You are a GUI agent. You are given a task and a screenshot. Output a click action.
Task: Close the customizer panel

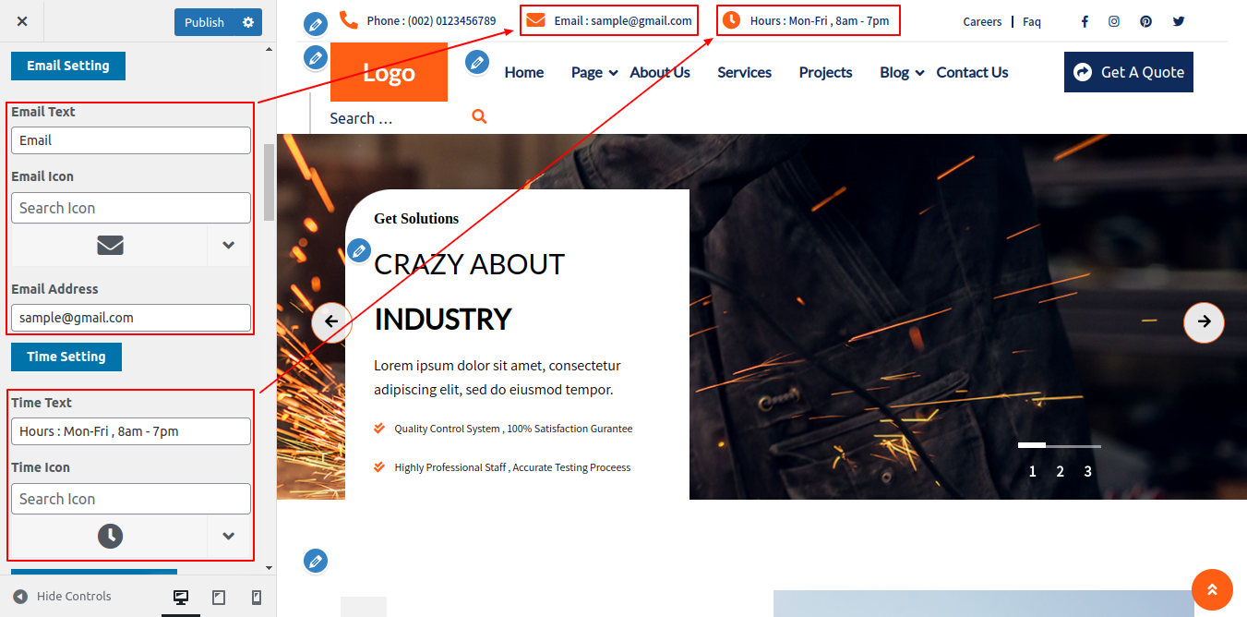pyautogui.click(x=22, y=21)
